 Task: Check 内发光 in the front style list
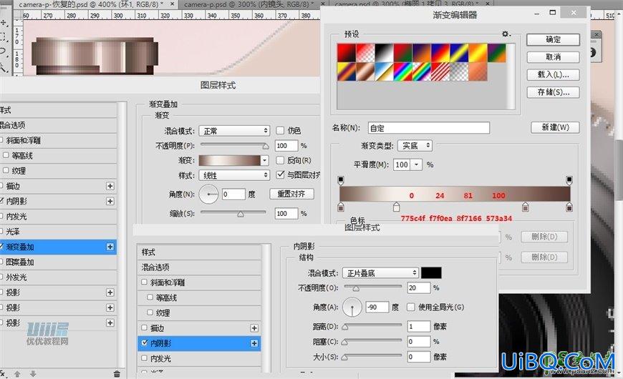tap(145, 358)
